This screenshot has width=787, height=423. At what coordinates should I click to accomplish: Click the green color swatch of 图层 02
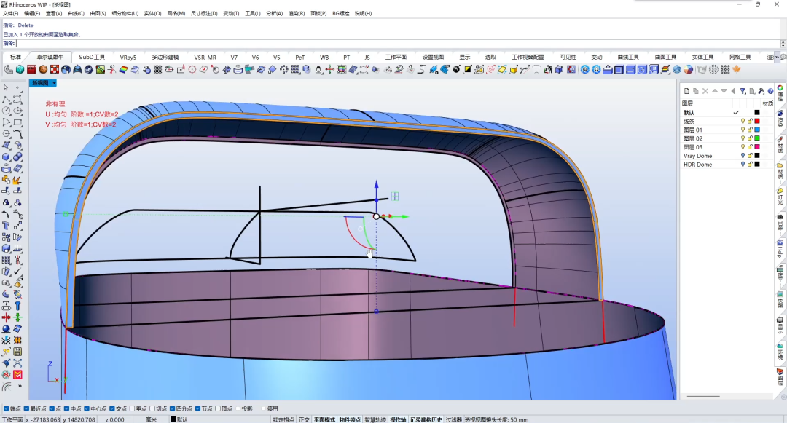click(757, 138)
